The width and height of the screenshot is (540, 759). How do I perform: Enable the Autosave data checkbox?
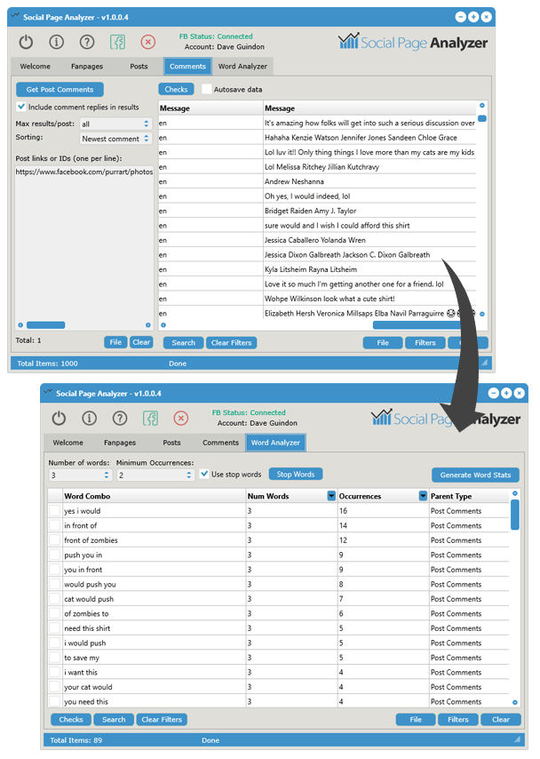tap(207, 89)
